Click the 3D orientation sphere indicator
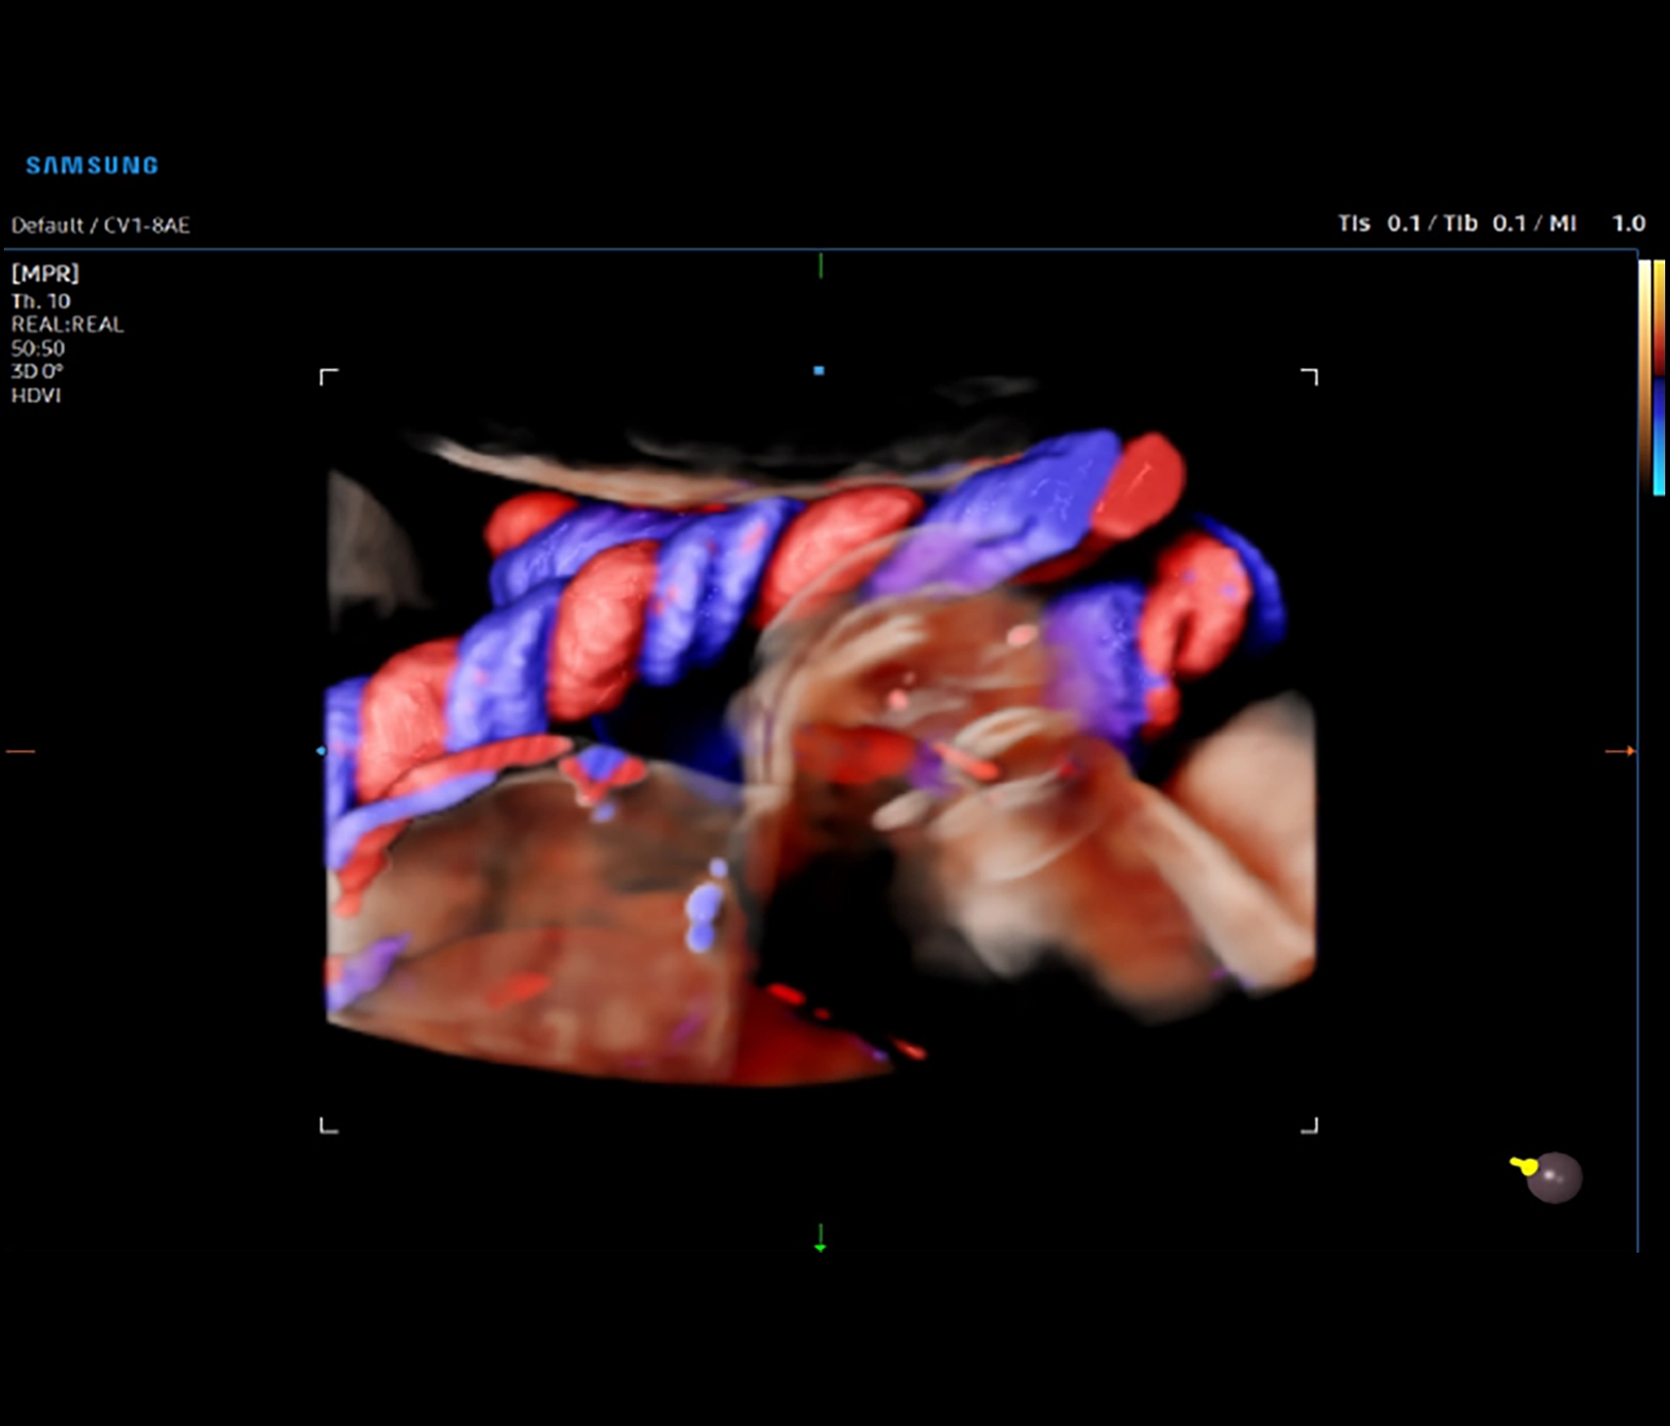Viewport: 1670px width, 1426px height. coord(1553,1177)
